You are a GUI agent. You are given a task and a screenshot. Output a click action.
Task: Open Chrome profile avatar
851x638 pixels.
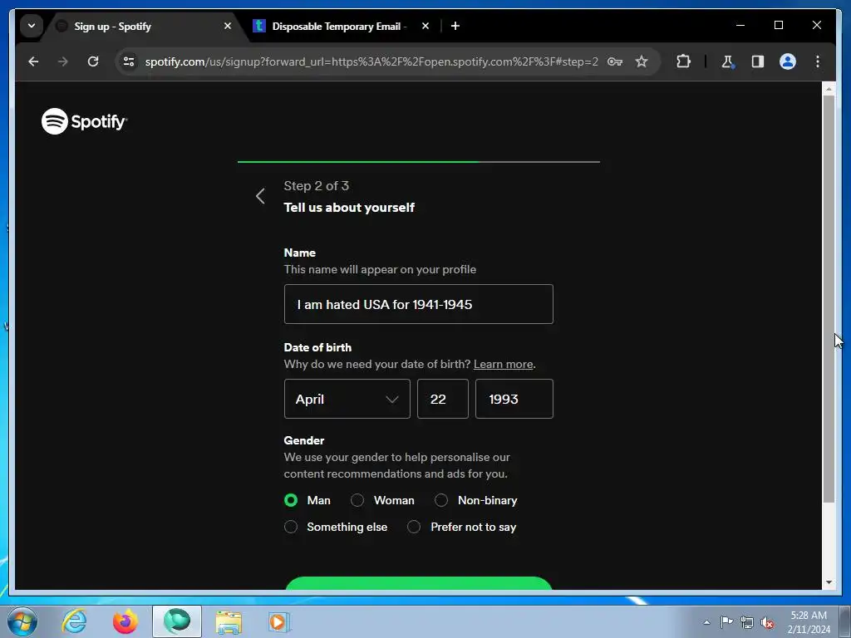(x=788, y=61)
